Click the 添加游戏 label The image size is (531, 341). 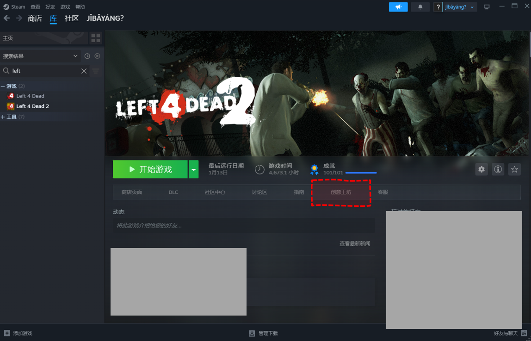(23, 334)
